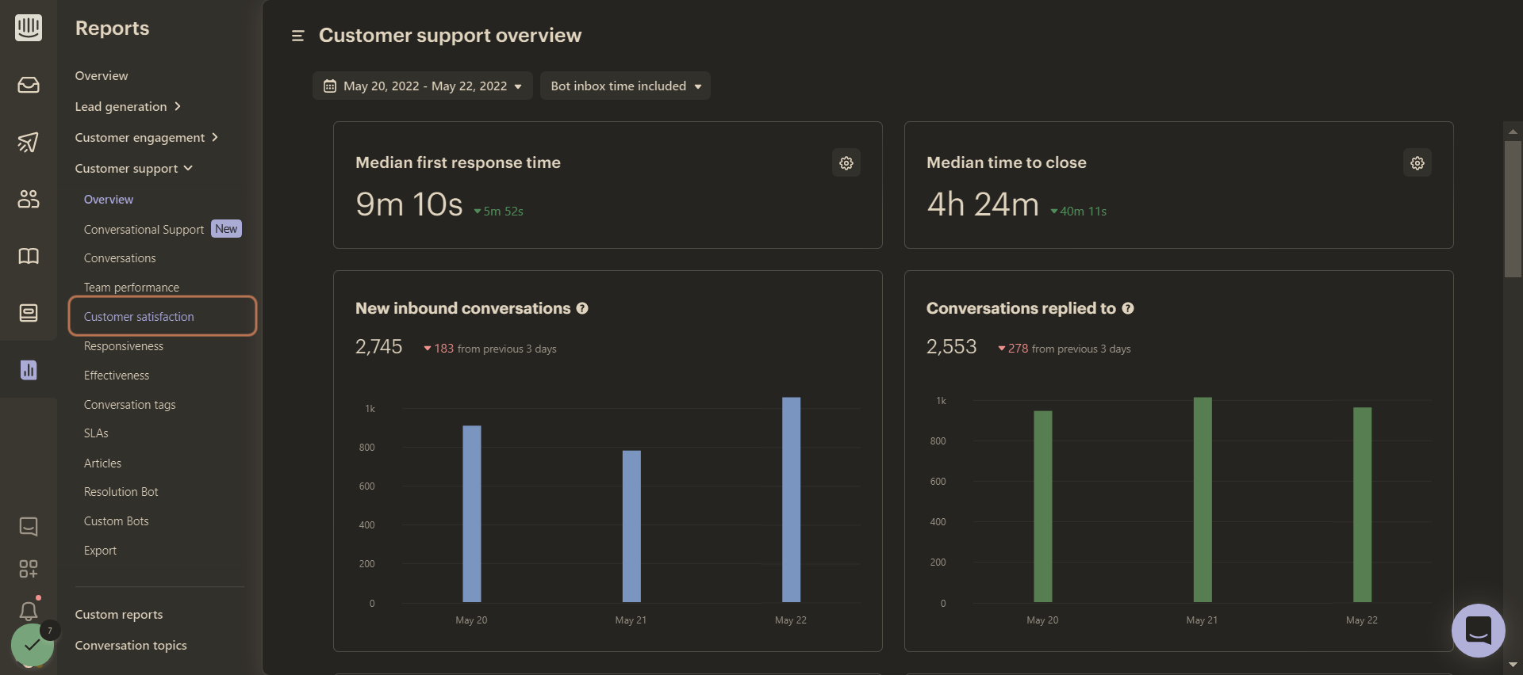This screenshot has width=1523, height=675.
Task: Open the Intercom Messenger chat launcher
Action: (x=1479, y=631)
